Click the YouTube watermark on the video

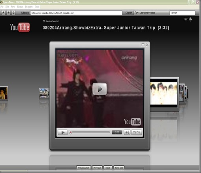pyautogui.click(x=132, y=122)
